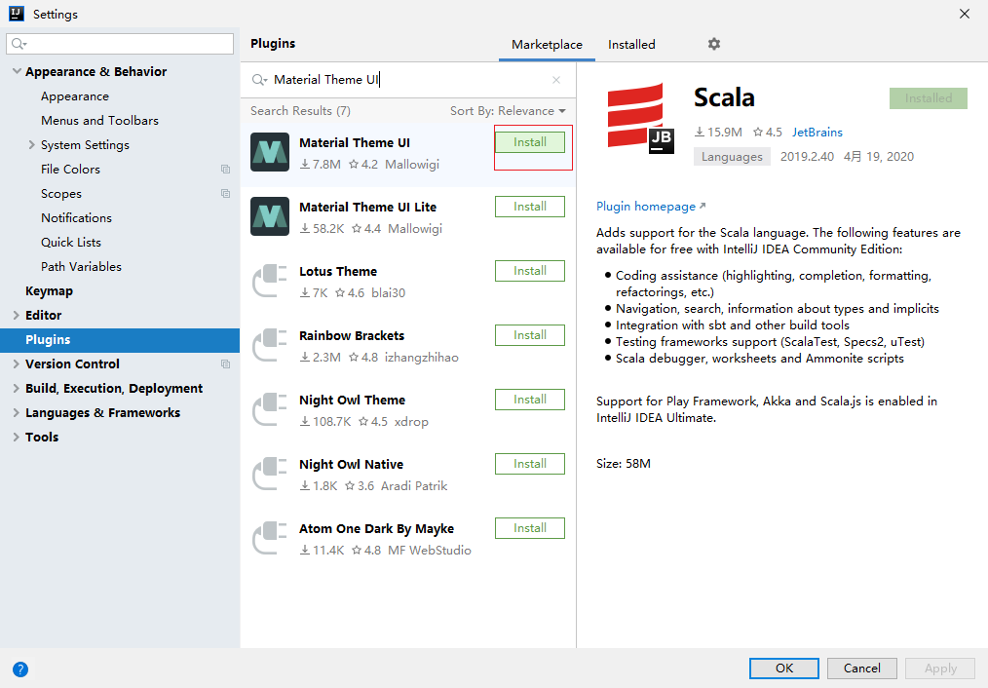This screenshot has height=688, width=988.
Task: Expand Languages & Frameworks section
Action: (x=17, y=412)
